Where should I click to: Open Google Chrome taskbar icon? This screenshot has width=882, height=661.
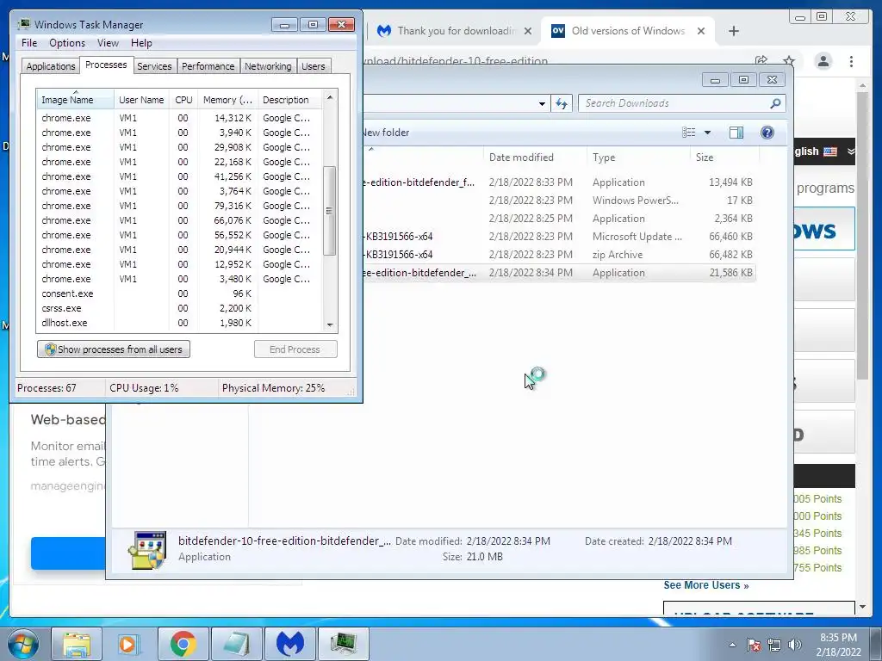(x=183, y=644)
